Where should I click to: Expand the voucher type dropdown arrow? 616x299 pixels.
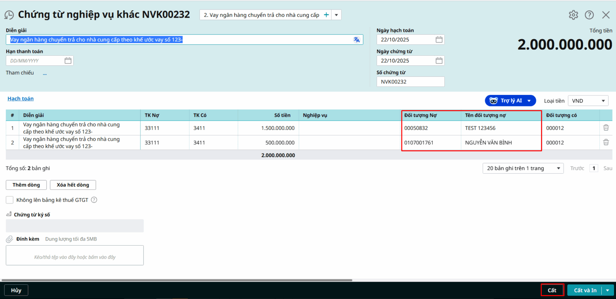click(x=336, y=15)
